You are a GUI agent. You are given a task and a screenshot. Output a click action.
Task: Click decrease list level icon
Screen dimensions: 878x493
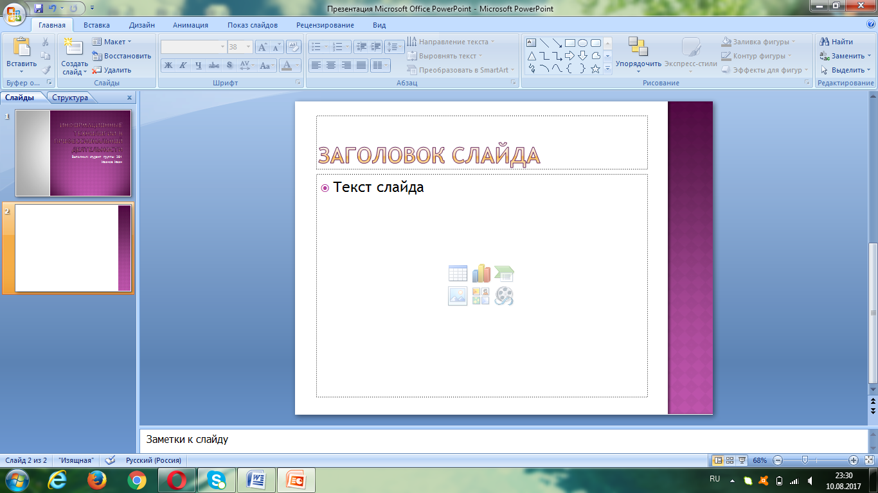click(361, 47)
